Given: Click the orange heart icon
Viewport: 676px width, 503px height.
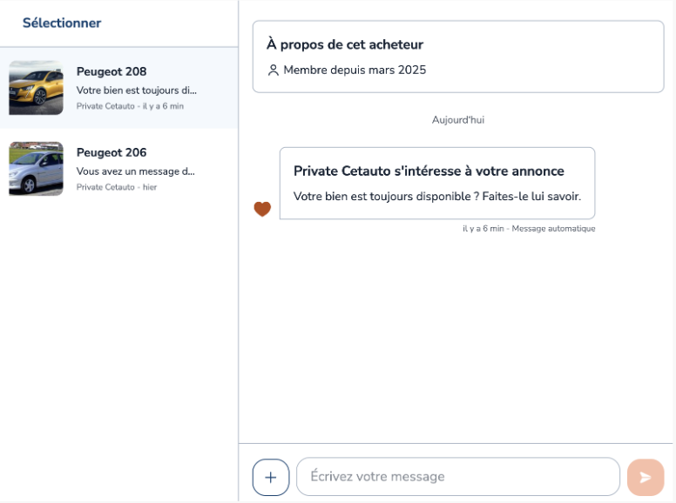Looking at the screenshot, I should point(262,209).
